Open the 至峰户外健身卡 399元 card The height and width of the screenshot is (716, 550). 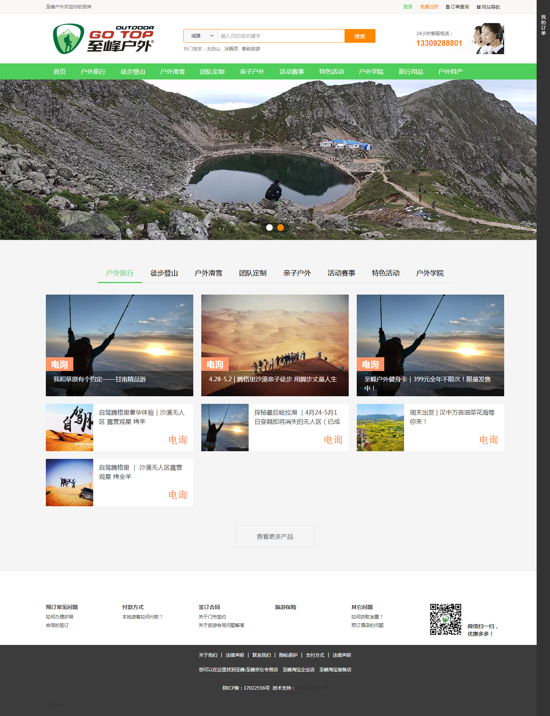point(430,345)
